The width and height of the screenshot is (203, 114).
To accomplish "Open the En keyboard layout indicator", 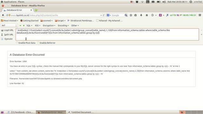I will (148, 2).
